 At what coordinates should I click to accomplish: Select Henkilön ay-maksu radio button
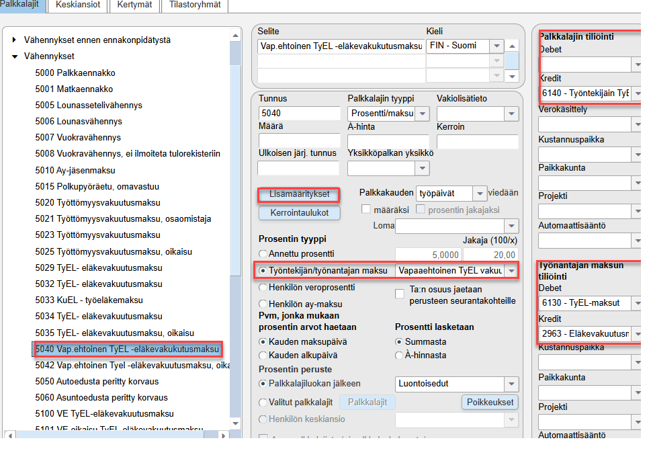tap(263, 304)
